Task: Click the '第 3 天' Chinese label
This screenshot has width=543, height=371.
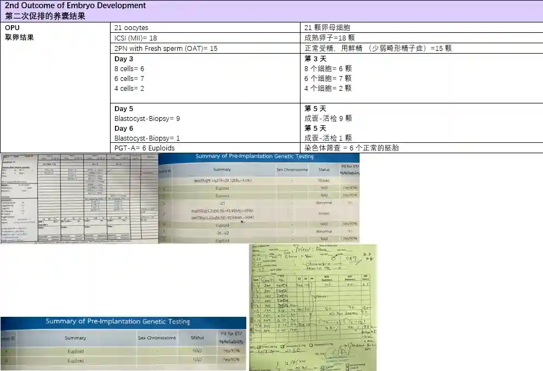Action: pyautogui.click(x=315, y=59)
